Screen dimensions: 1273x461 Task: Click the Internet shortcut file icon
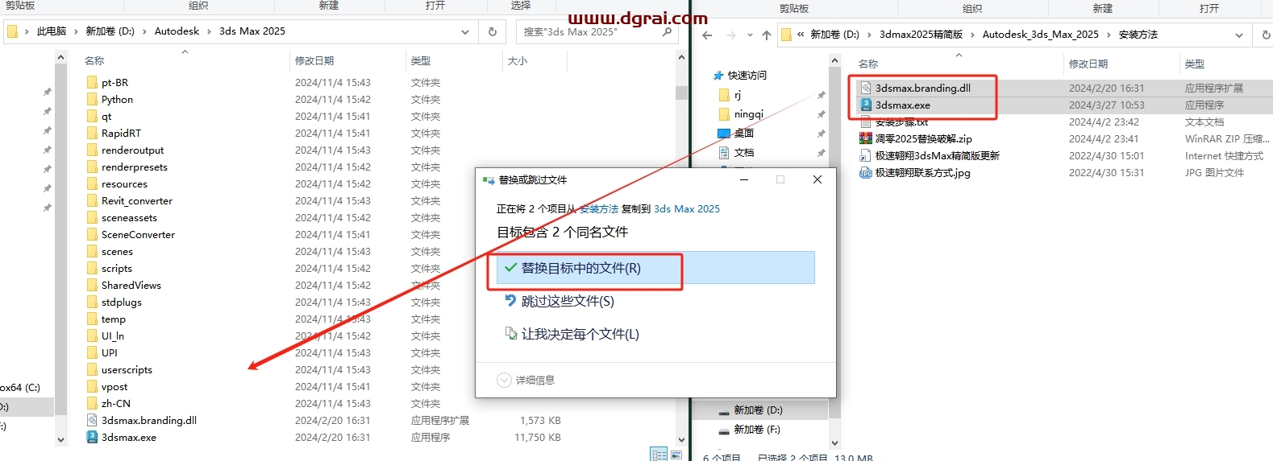[866, 155]
